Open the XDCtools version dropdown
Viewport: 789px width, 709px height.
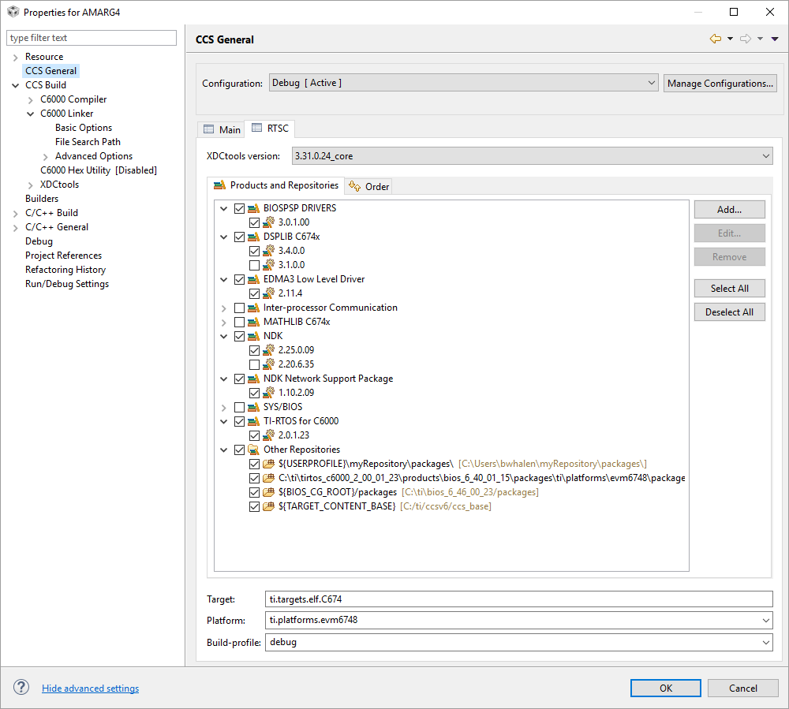(764, 155)
